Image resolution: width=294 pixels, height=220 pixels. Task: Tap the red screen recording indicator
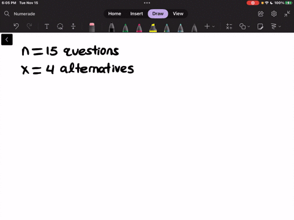coord(253,3)
